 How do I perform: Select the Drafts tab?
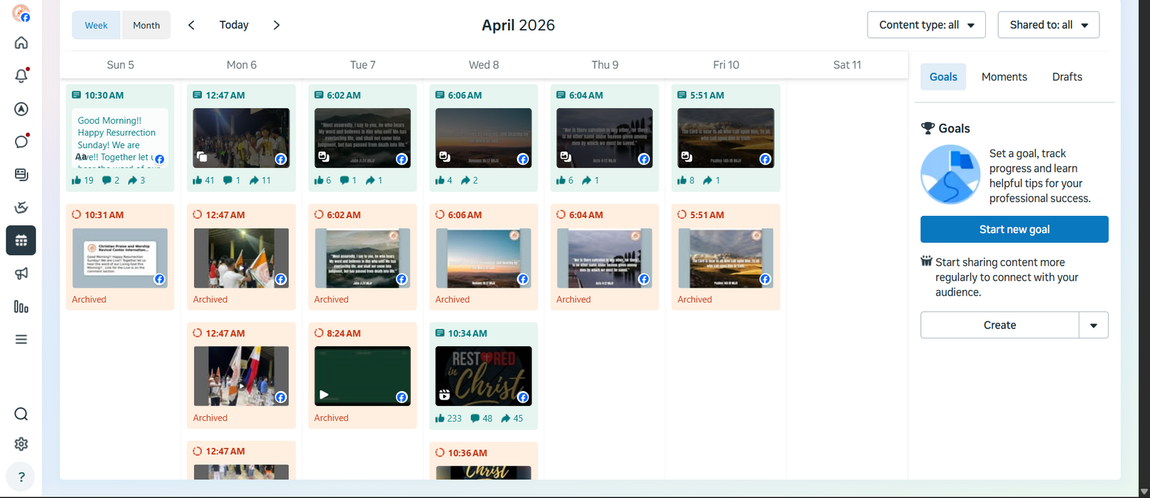1067,77
